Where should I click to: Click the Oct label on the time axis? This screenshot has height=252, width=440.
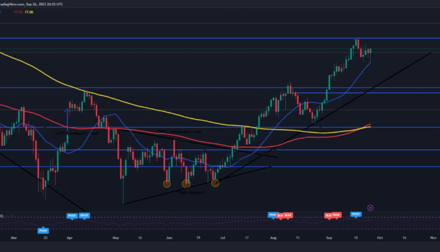pos(381,239)
